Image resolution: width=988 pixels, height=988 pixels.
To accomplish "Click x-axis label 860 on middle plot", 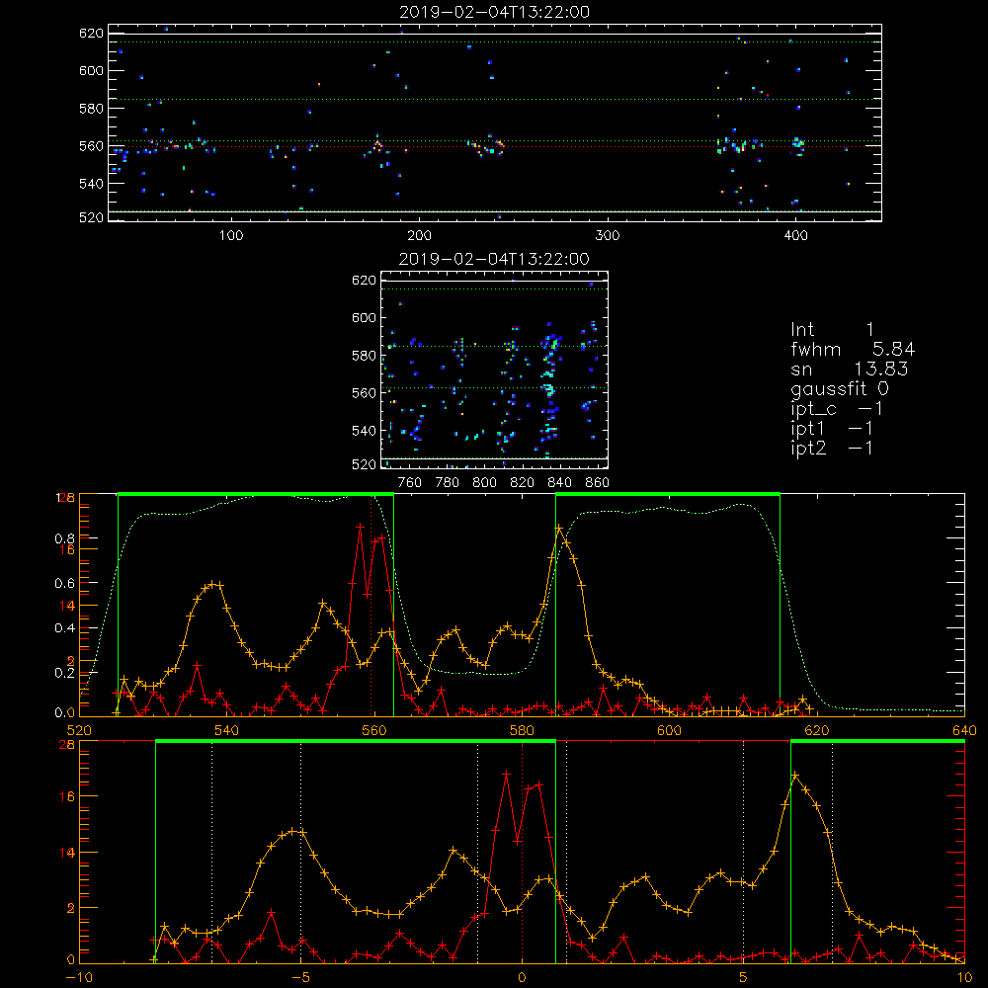I will pyautogui.click(x=598, y=483).
